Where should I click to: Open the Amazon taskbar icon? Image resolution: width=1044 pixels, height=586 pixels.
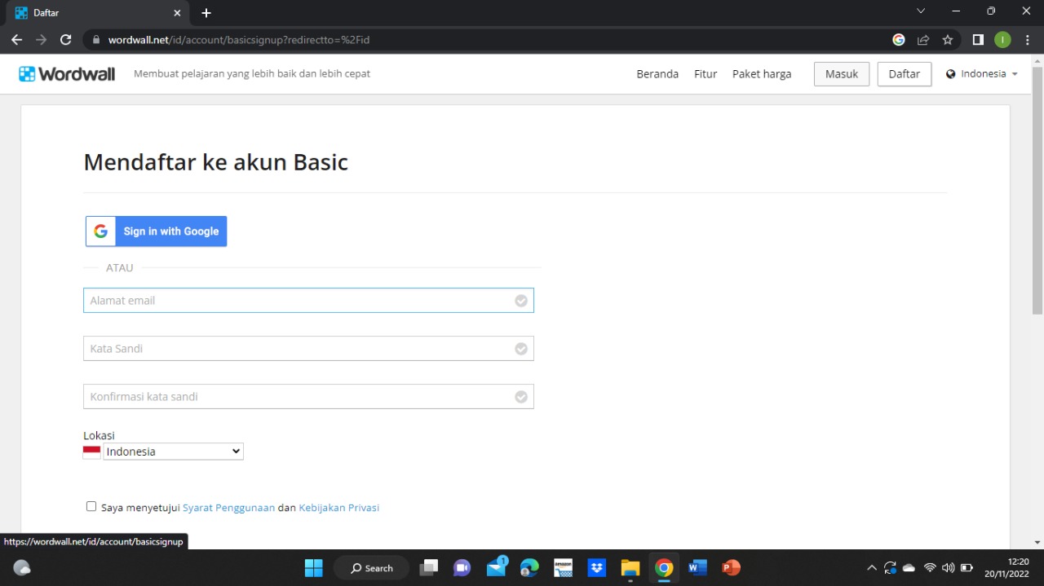564,568
